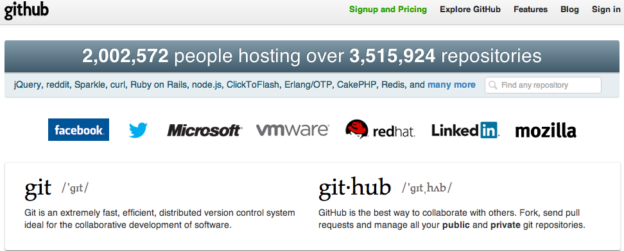
Task: Click the jQuery repository name
Action: pos(28,85)
